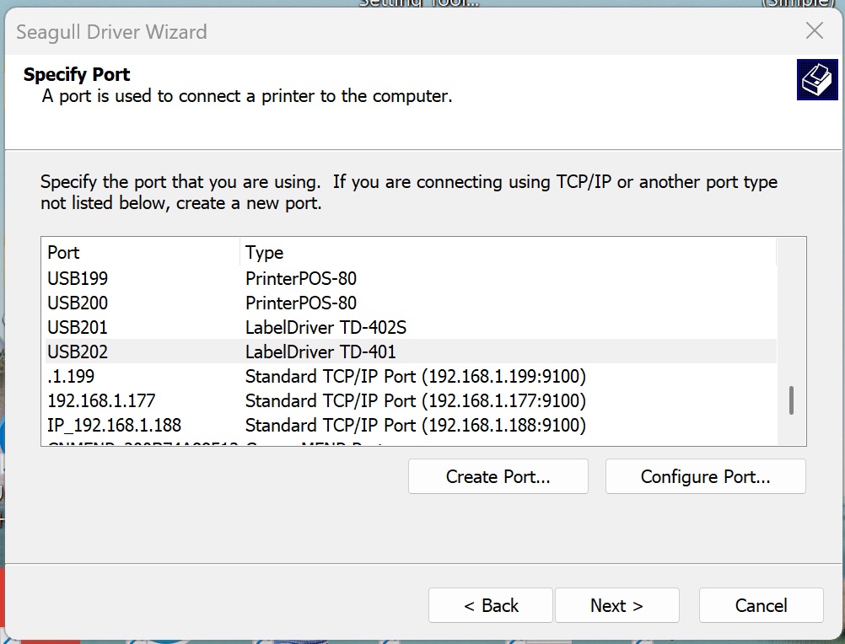Screen dimensions: 845x644
Task: Choose port USB201 LabelDriver TD-402S
Action: 409,327
